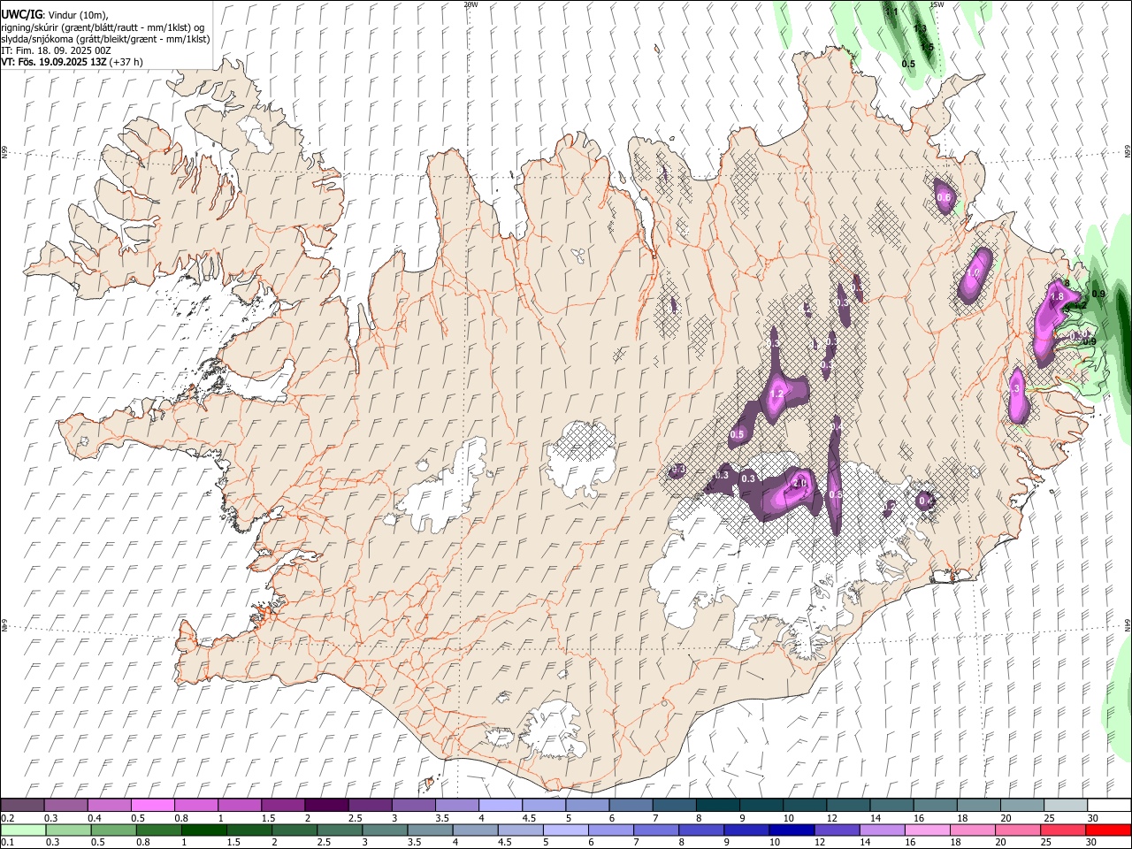This screenshot has width=1132, height=849.
Task: Pick the upper legend swatch between 1 and 1.5
Action: click(240, 805)
